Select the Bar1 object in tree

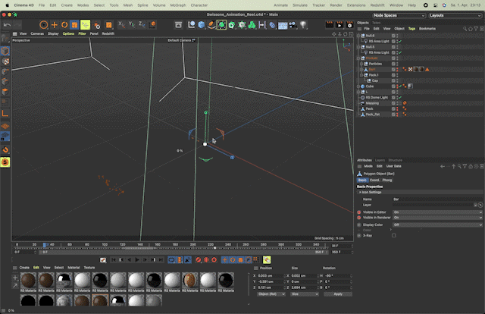click(x=372, y=69)
